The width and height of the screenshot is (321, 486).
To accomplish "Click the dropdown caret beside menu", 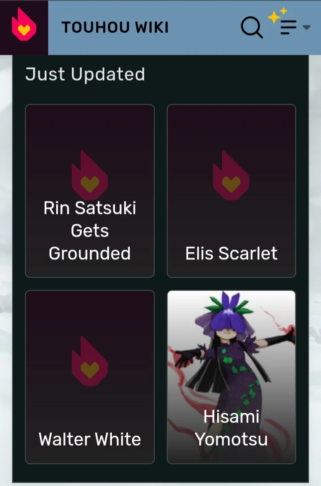I will 307,27.
